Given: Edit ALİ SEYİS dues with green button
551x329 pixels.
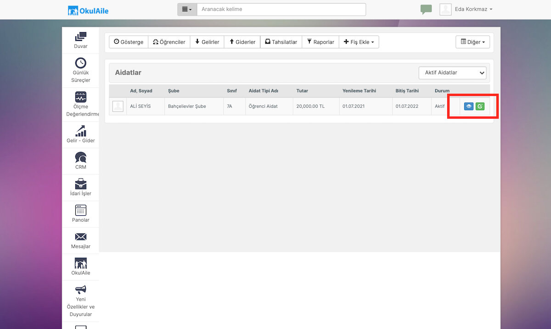Looking at the screenshot, I should coord(480,106).
